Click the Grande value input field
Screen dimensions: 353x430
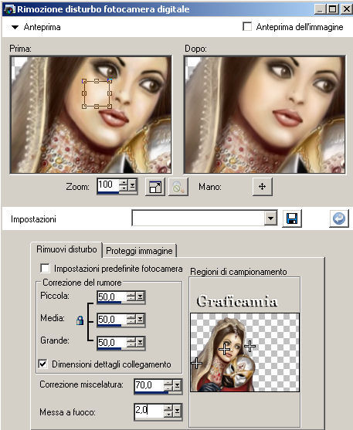point(111,342)
